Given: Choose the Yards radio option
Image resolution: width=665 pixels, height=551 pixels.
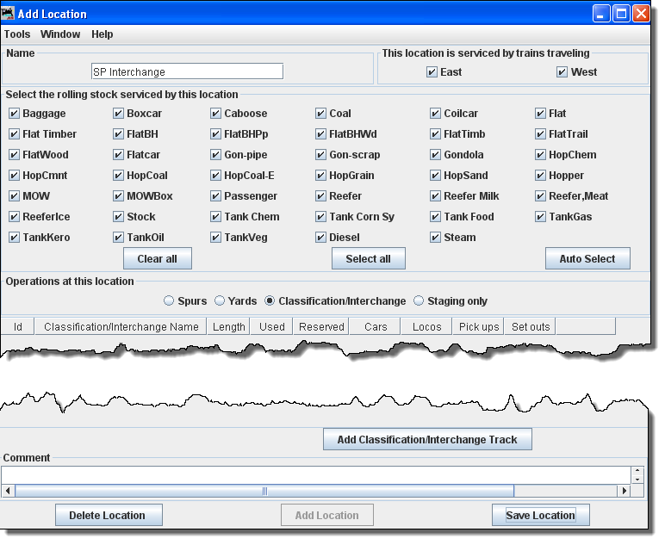Looking at the screenshot, I should pyautogui.click(x=220, y=301).
